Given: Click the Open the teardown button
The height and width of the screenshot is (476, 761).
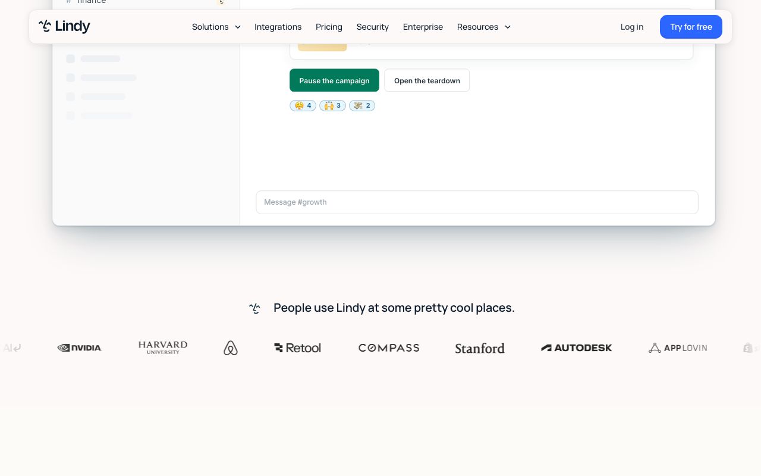Looking at the screenshot, I should 427,80.
